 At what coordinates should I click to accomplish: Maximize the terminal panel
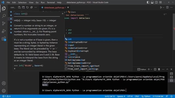pyautogui.click(x=167, y=69)
